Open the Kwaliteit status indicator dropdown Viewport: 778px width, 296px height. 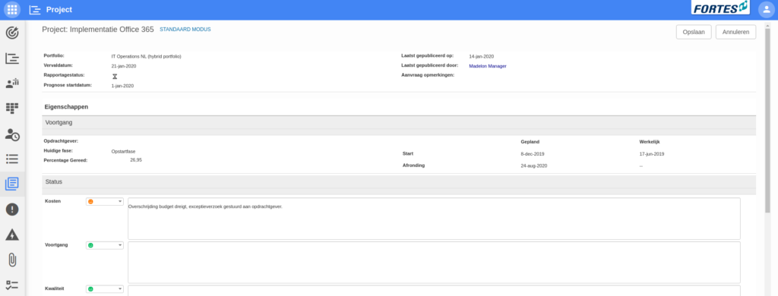tap(105, 289)
